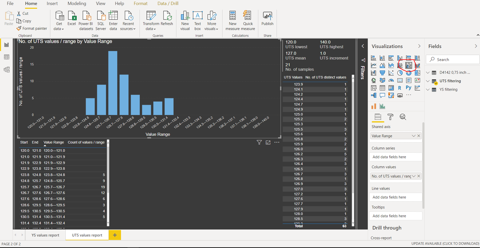480x248 pixels.
Task: Choose the globe map visual
Action: pos(374,80)
